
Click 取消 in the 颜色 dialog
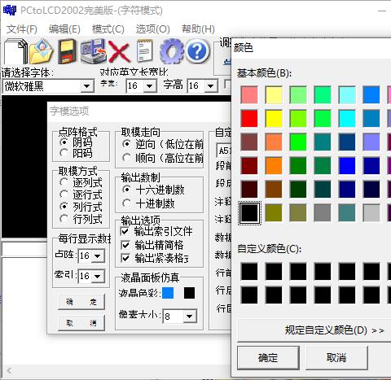[x=336, y=358]
